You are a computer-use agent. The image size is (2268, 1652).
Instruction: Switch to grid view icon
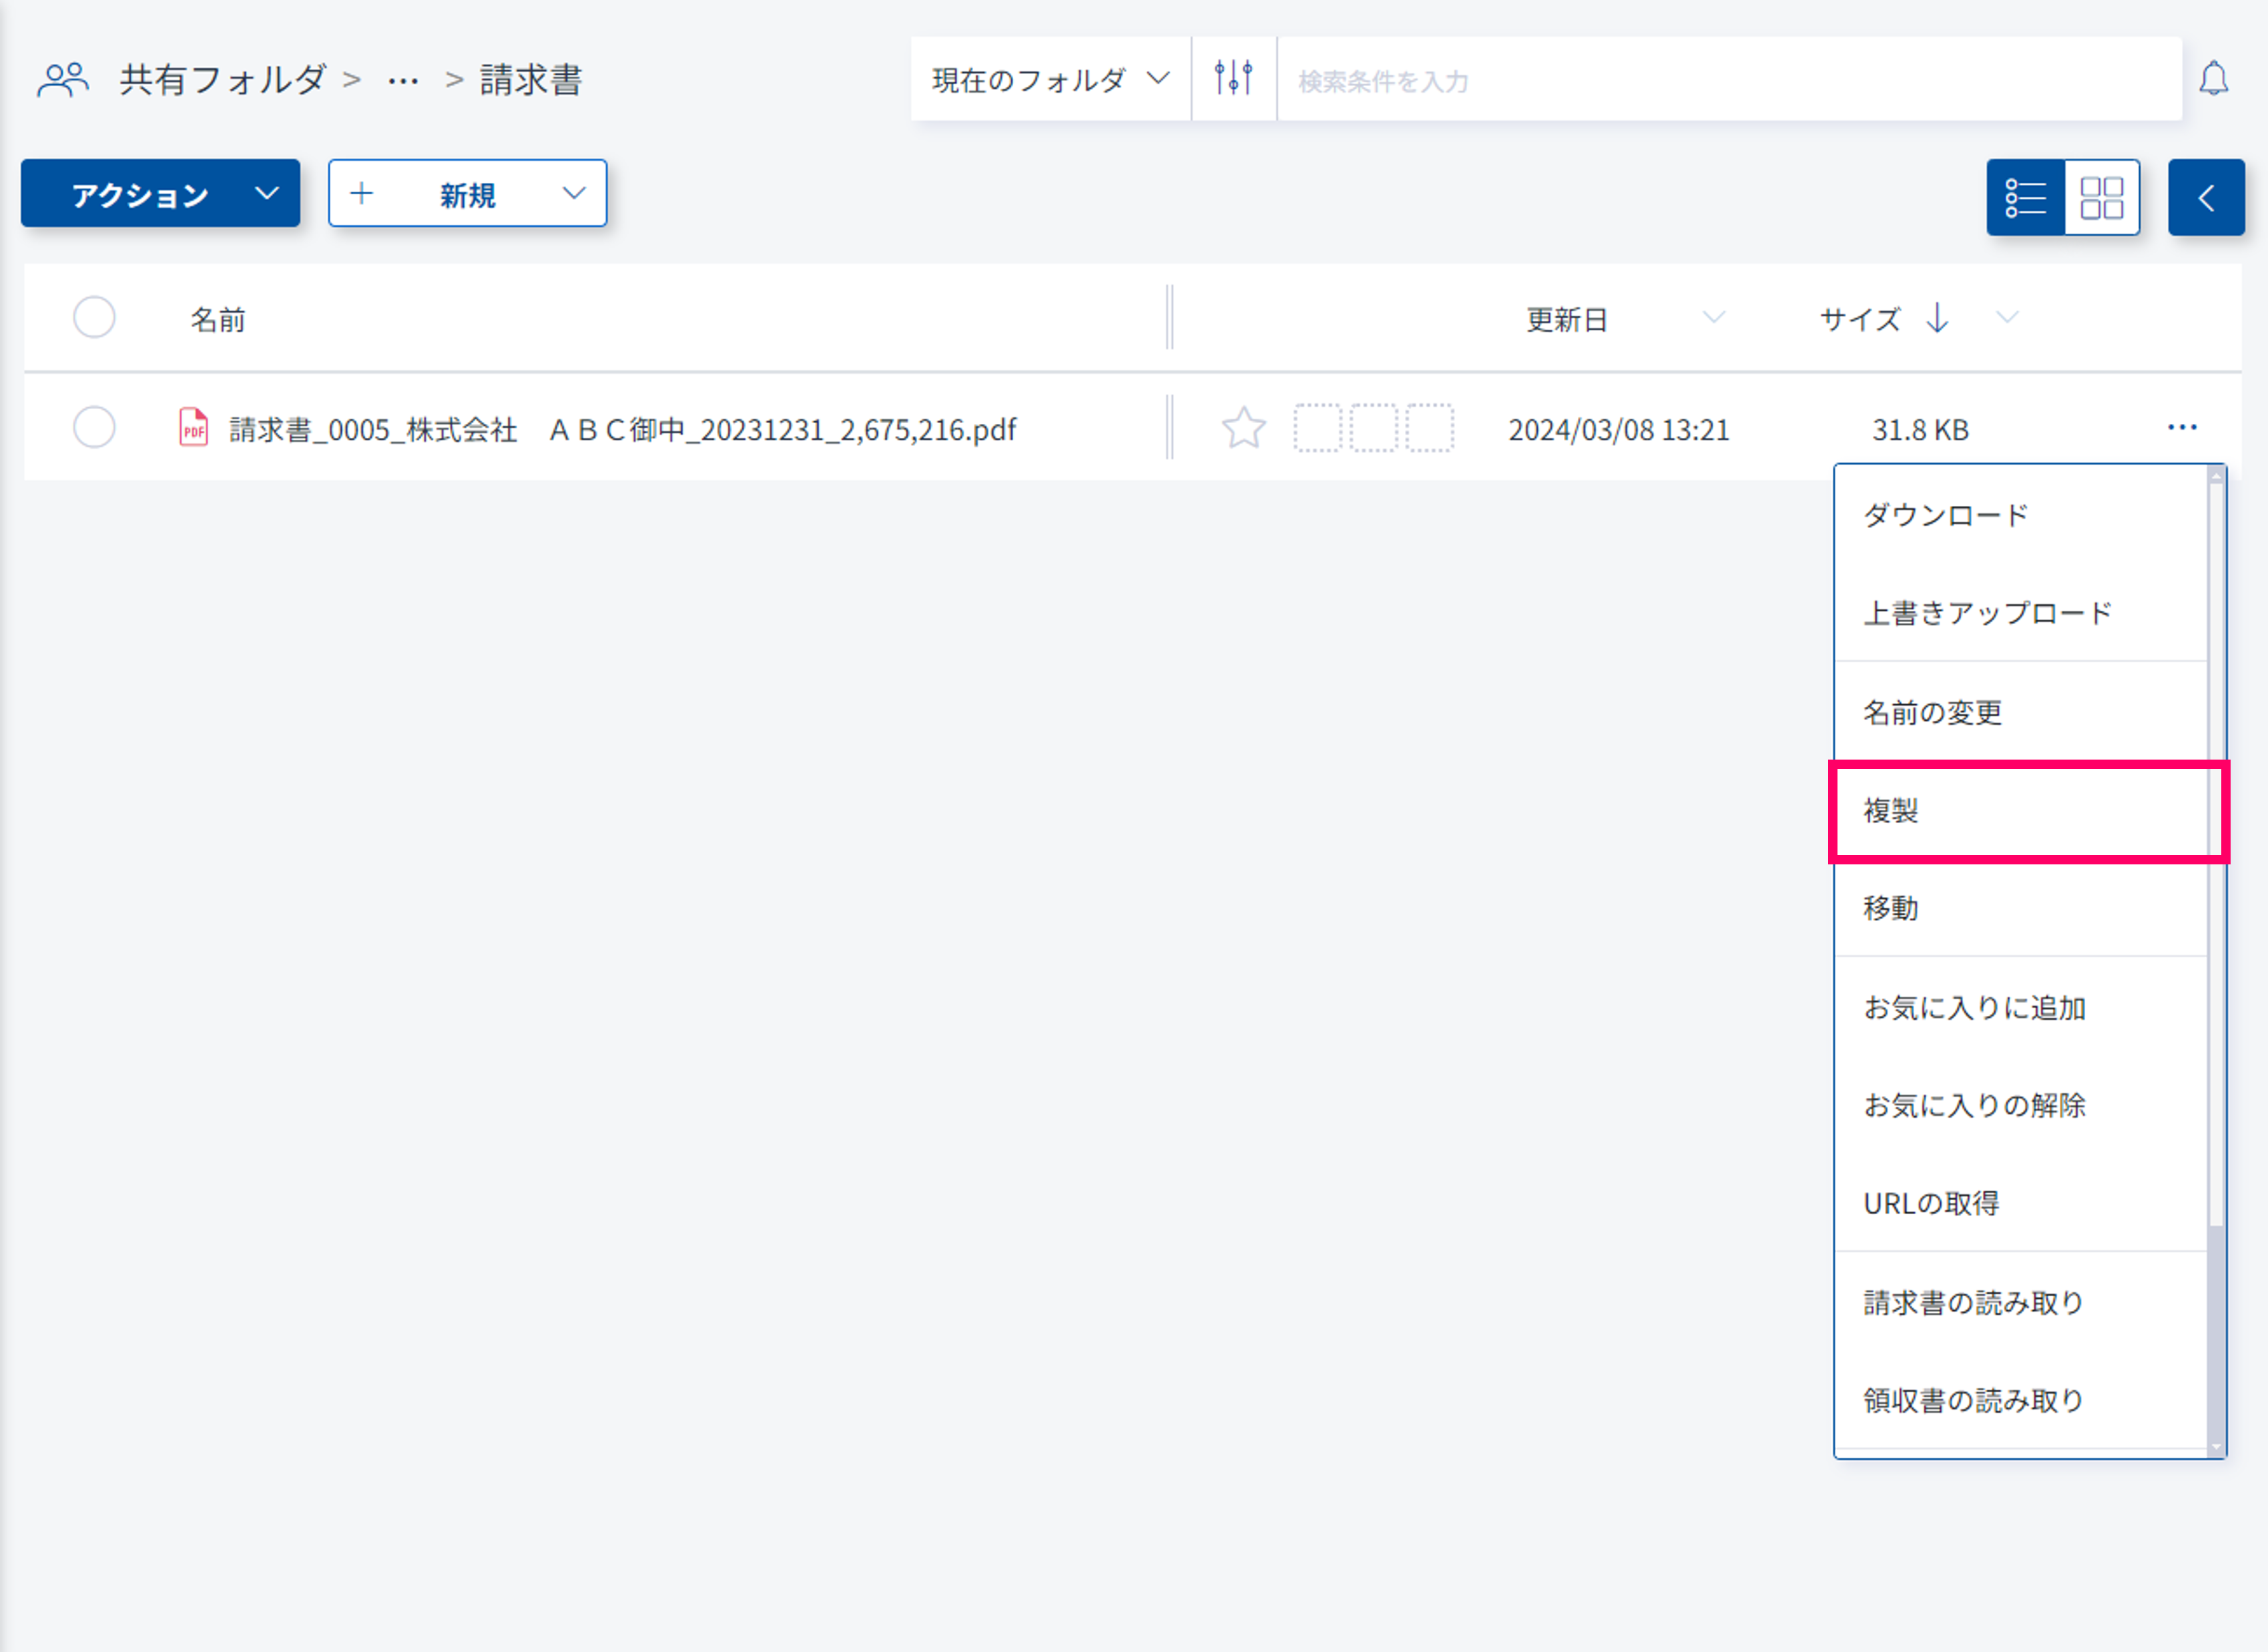pyautogui.click(x=2101, y=197)
